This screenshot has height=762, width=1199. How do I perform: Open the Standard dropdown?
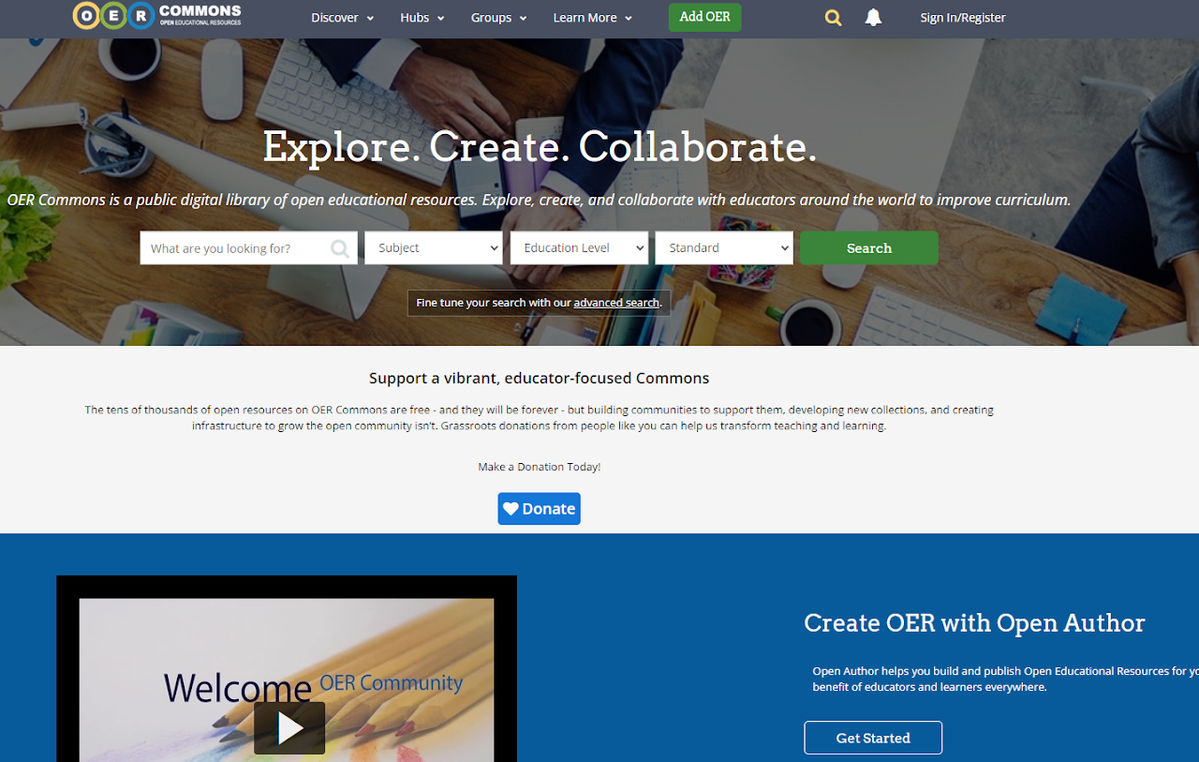724,248
